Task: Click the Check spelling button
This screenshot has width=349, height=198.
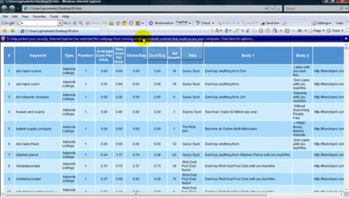Action: (x=205, y=23)
